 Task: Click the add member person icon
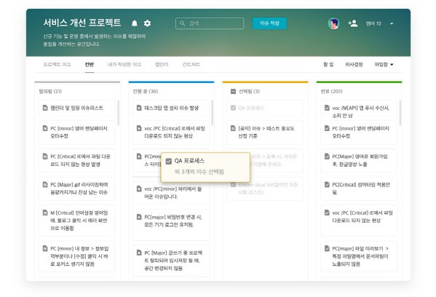tap(352, 23)
